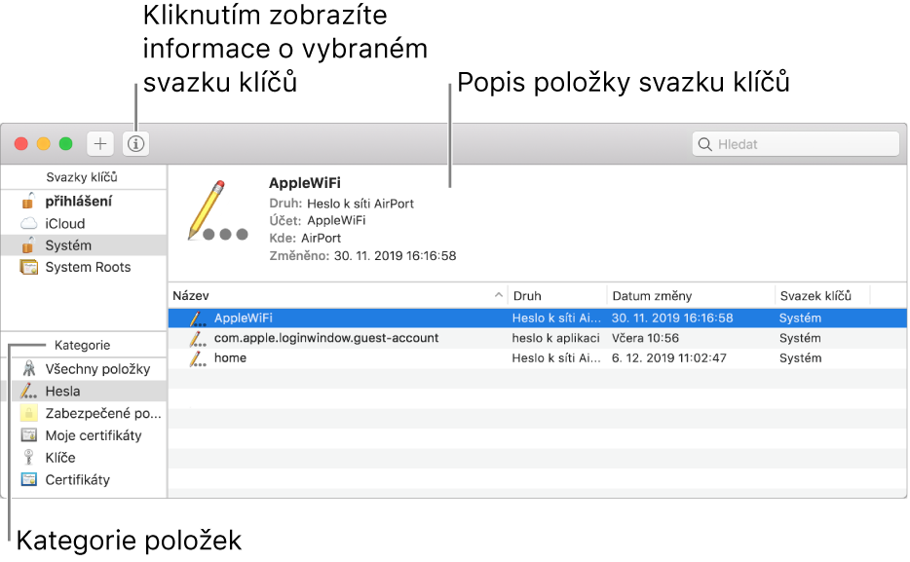Click the přihlášení unlocked padlock icon
Viewport: 910px width, 562px height.
point(28,201)
